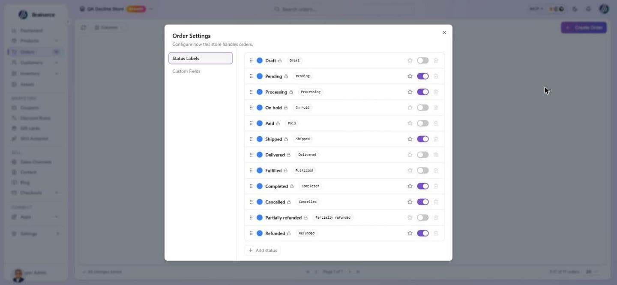The height and width of the screenshot is (285, 617).
Task: Click the refresh icon above orders table
Action: (84, 27)
